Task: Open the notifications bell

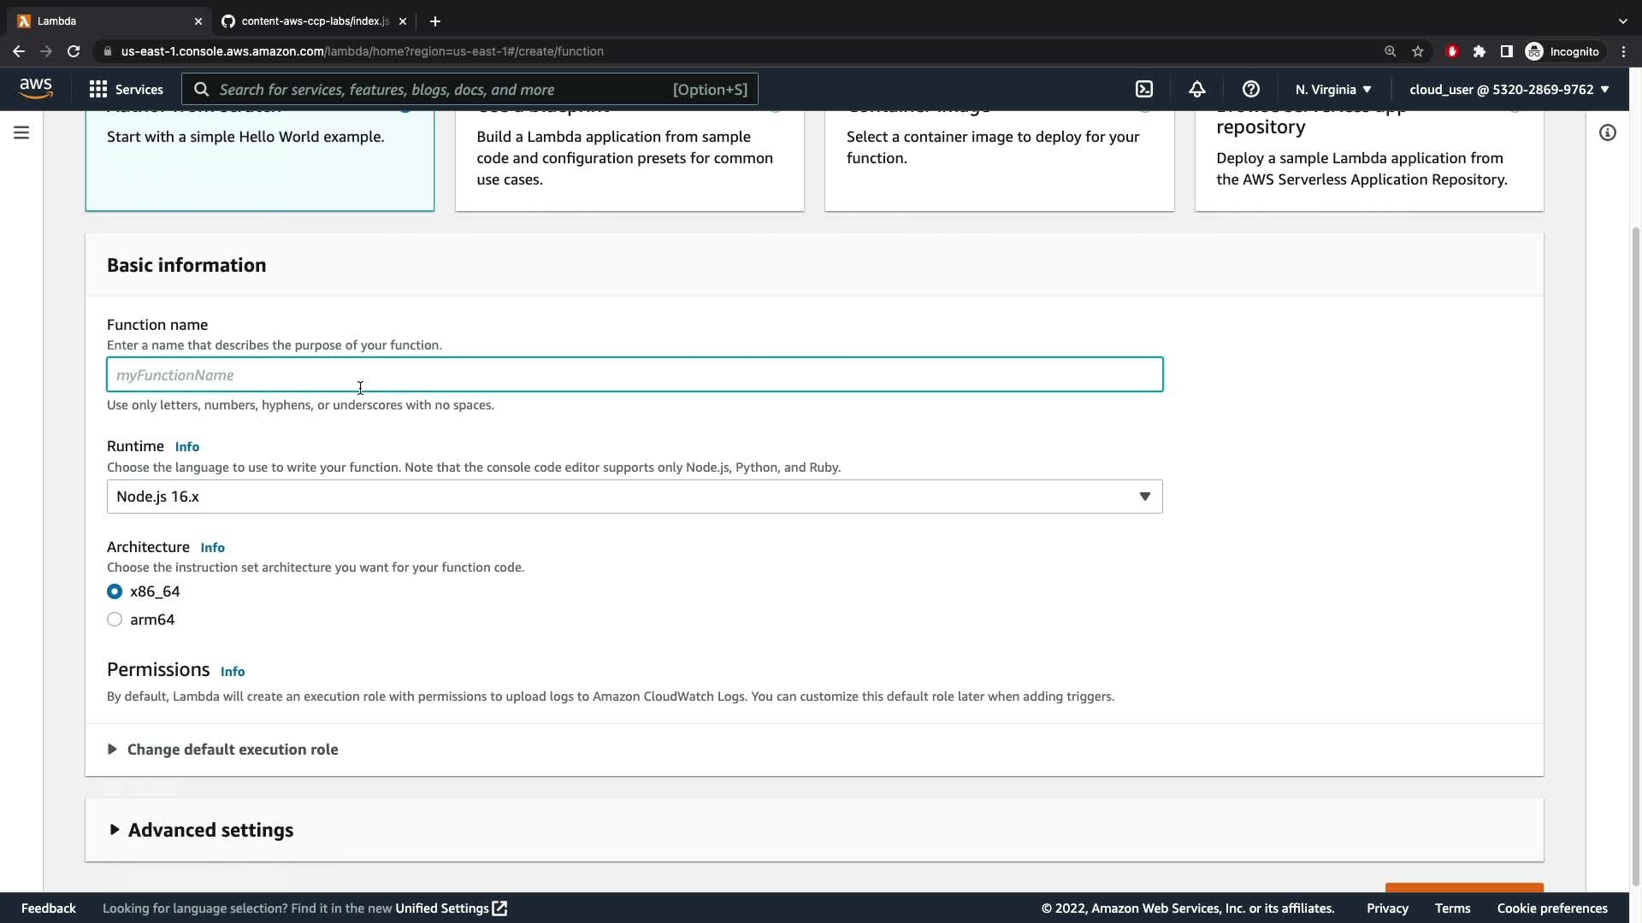Action: tap(1197, 89)
